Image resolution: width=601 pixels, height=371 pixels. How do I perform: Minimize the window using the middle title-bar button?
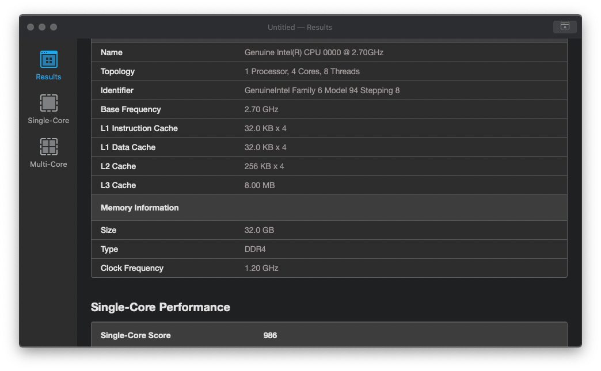[42, 27]
